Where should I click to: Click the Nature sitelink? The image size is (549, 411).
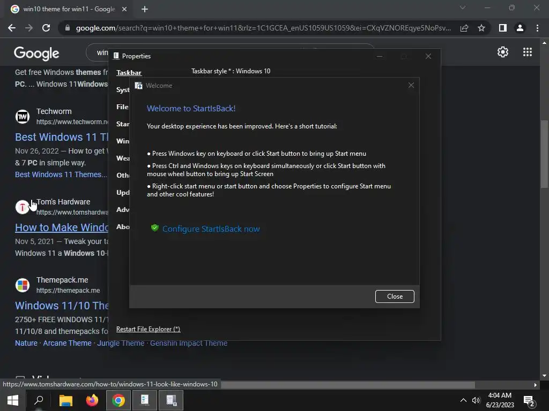tap(26, 343)
